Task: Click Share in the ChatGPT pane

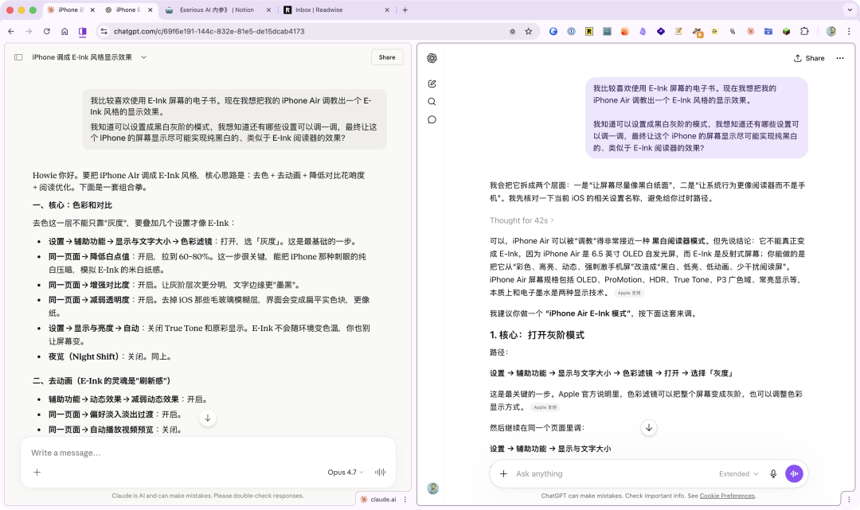Action: click(x=809, y=58)
